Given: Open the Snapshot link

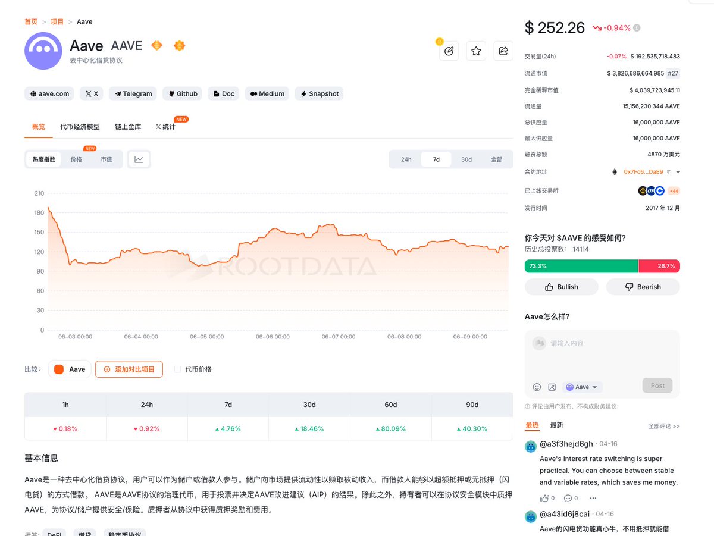Looking at the screenshot, I should click(x=320, y=94).
